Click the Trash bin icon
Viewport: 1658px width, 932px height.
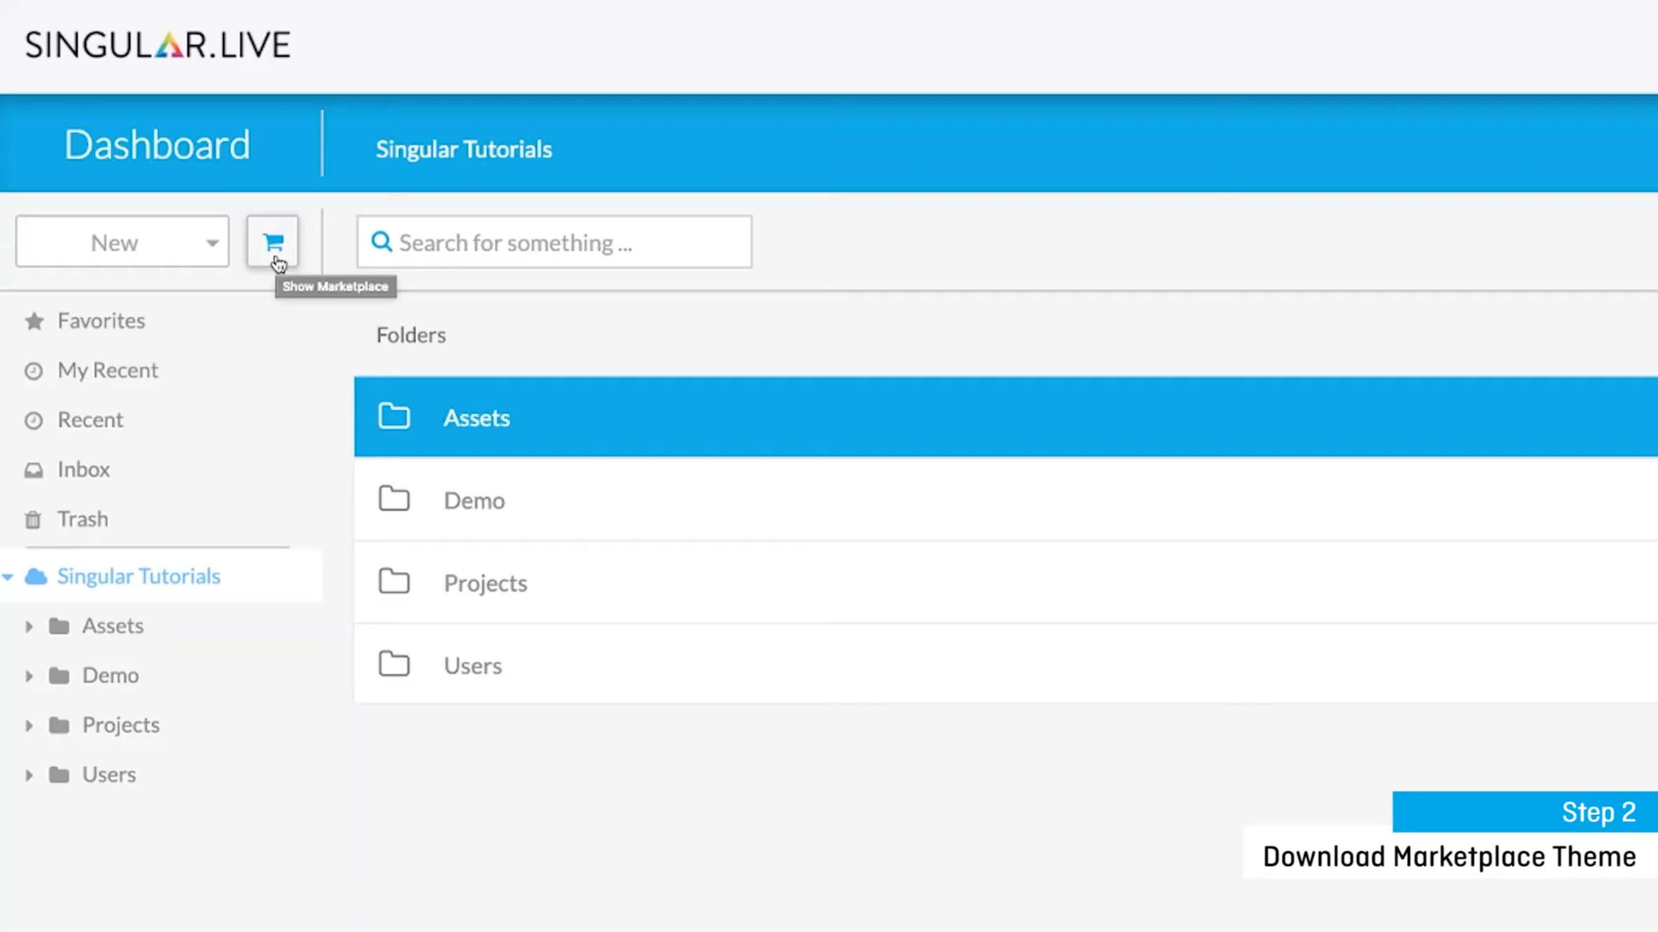[33, 519]
